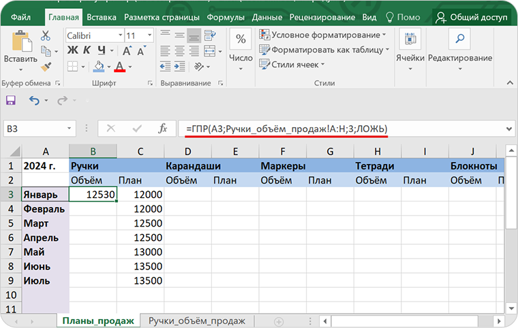Screen dimensions: 518x328
Task: Click the Общий доступ share button
Action: (x=472, y=16)
